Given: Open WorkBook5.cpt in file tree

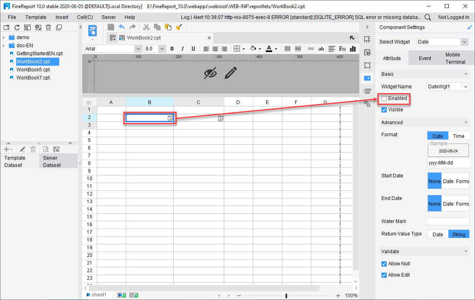Looking at the screenshot, I should click(33, 70).
